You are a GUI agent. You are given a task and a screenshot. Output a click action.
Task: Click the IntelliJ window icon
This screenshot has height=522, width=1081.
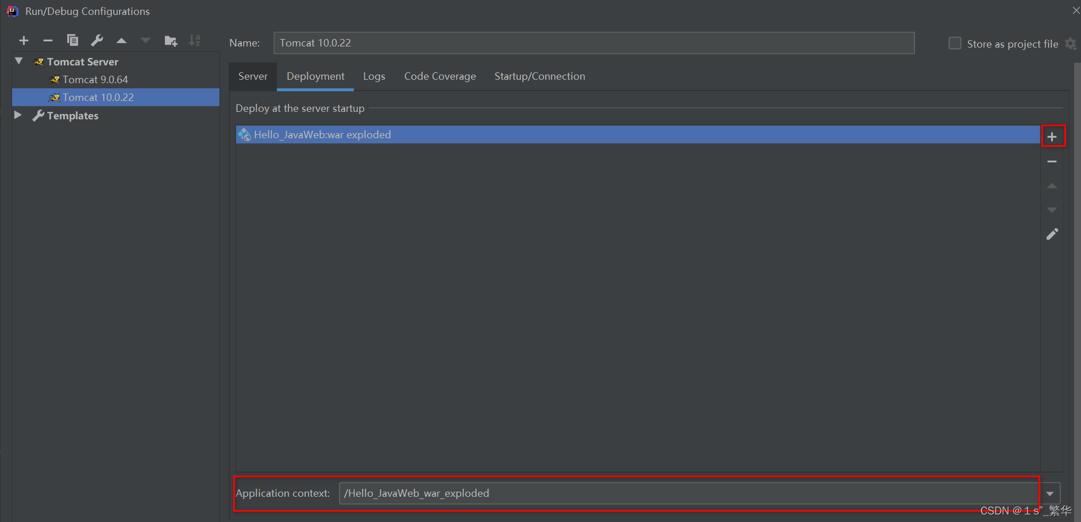click(12, 11)
